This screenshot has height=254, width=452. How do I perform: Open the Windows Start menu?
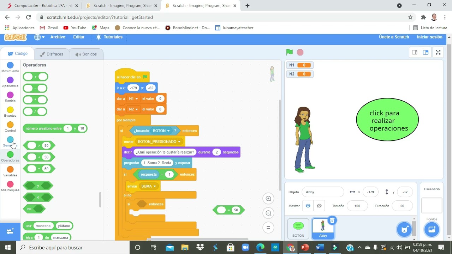click(8, 247)
